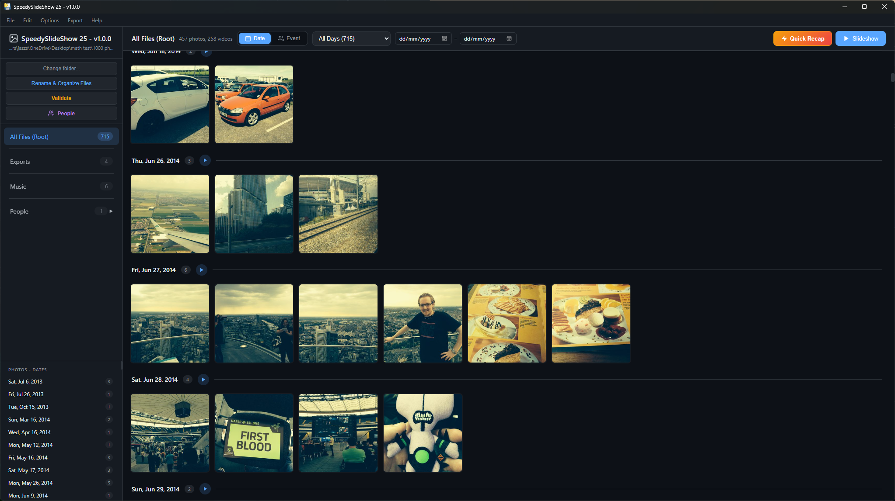The image size is (895, 501).
Task: Select All Files (Root) in the sidebar
Action: click(61, 136)
